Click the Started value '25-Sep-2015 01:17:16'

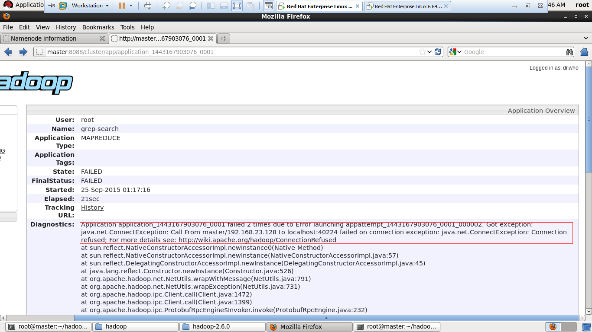coord(116,190)
